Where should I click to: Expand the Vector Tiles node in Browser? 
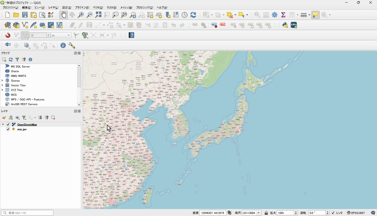2,85
